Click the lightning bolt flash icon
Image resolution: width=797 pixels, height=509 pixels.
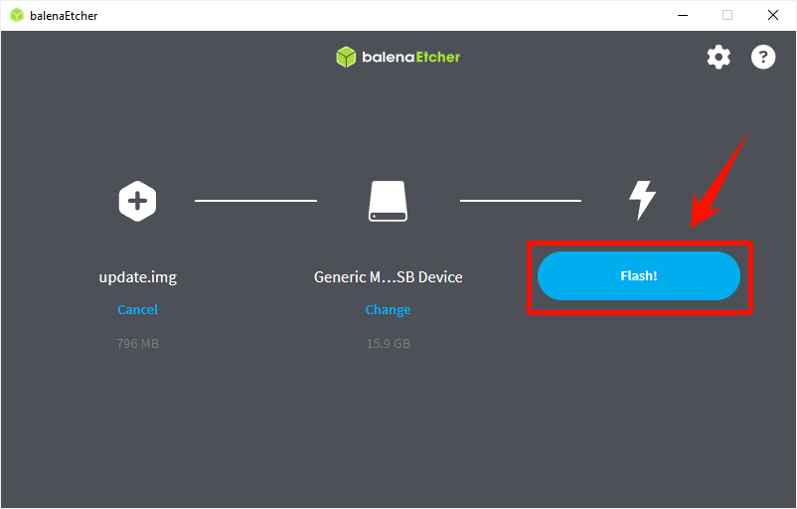(643, 201)
